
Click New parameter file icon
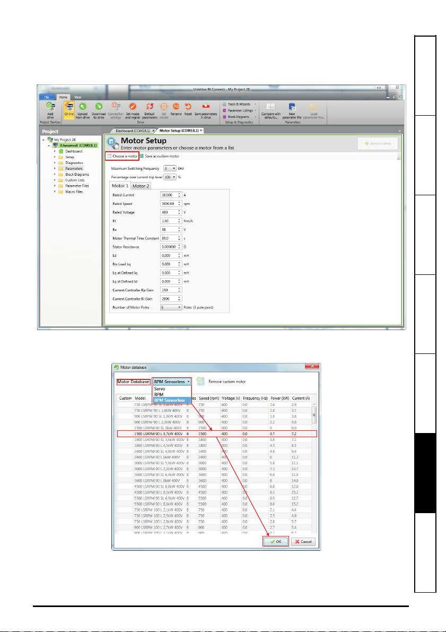292,107
